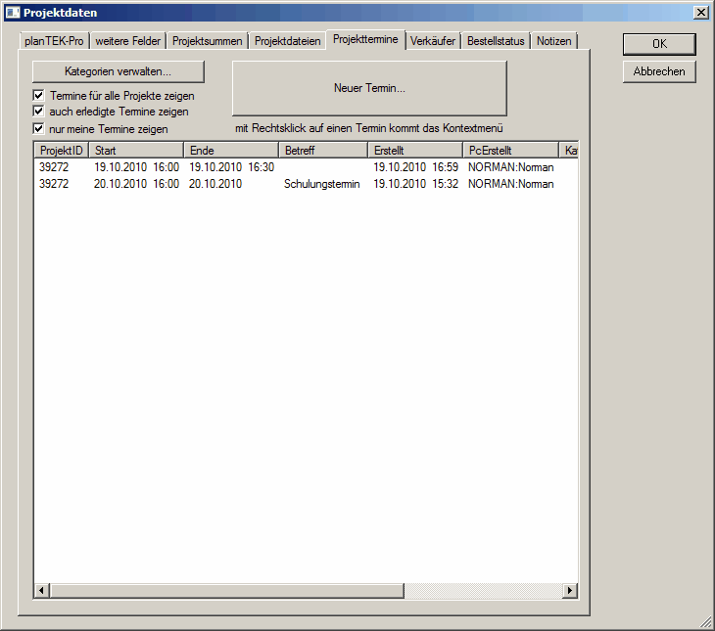Create appointment with 'Neuer Termin...' button
The height and width of the screenshot is (631, 715).
point(369,88)
